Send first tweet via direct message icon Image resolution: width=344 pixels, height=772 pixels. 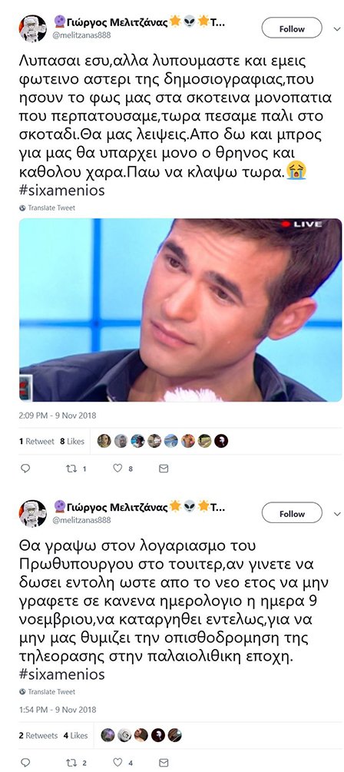(164, 469)
